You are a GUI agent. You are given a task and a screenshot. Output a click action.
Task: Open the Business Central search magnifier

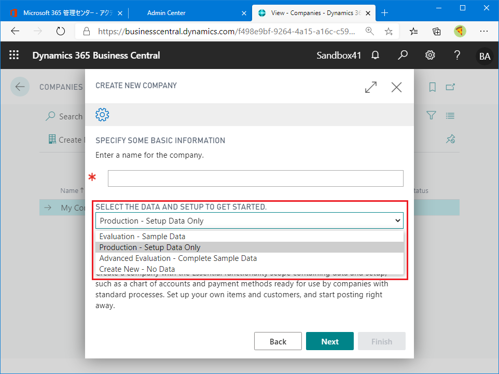403,55
